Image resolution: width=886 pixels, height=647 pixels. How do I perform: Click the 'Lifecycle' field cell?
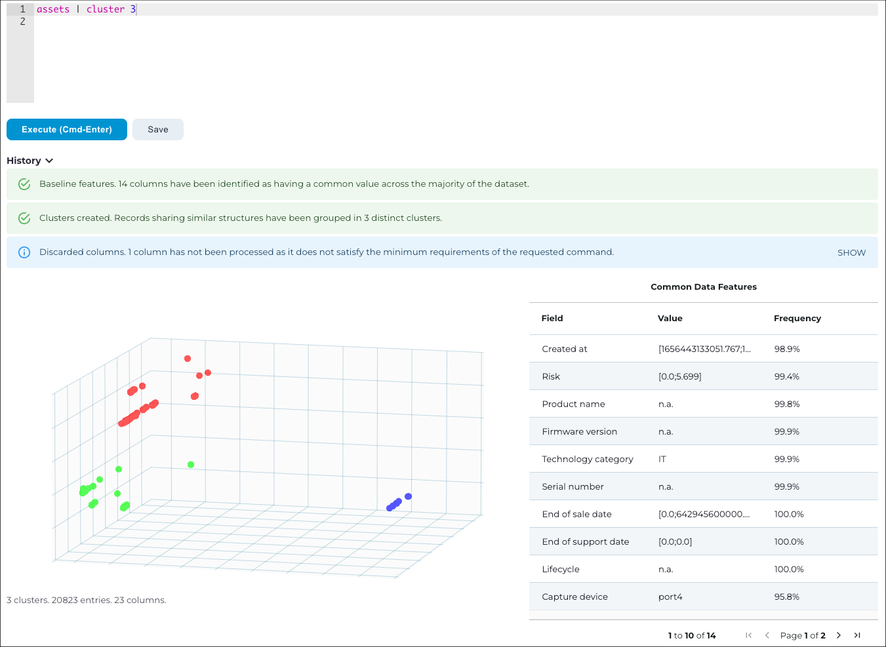[561, 569]
